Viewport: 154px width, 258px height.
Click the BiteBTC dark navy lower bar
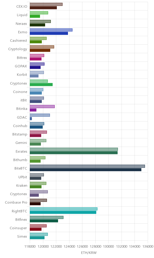[x=85, y=170]
